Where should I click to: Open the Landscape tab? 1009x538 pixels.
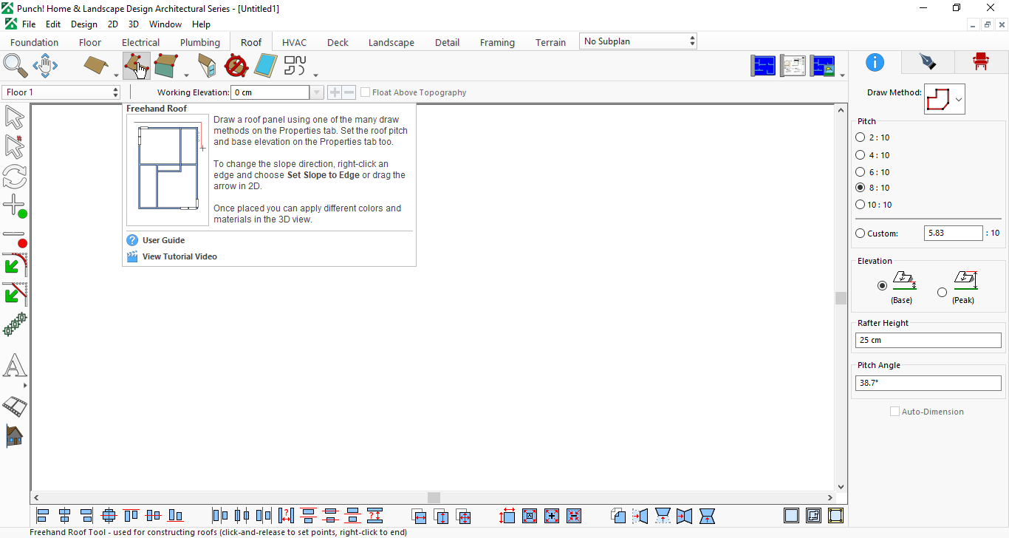pos(391,42)
